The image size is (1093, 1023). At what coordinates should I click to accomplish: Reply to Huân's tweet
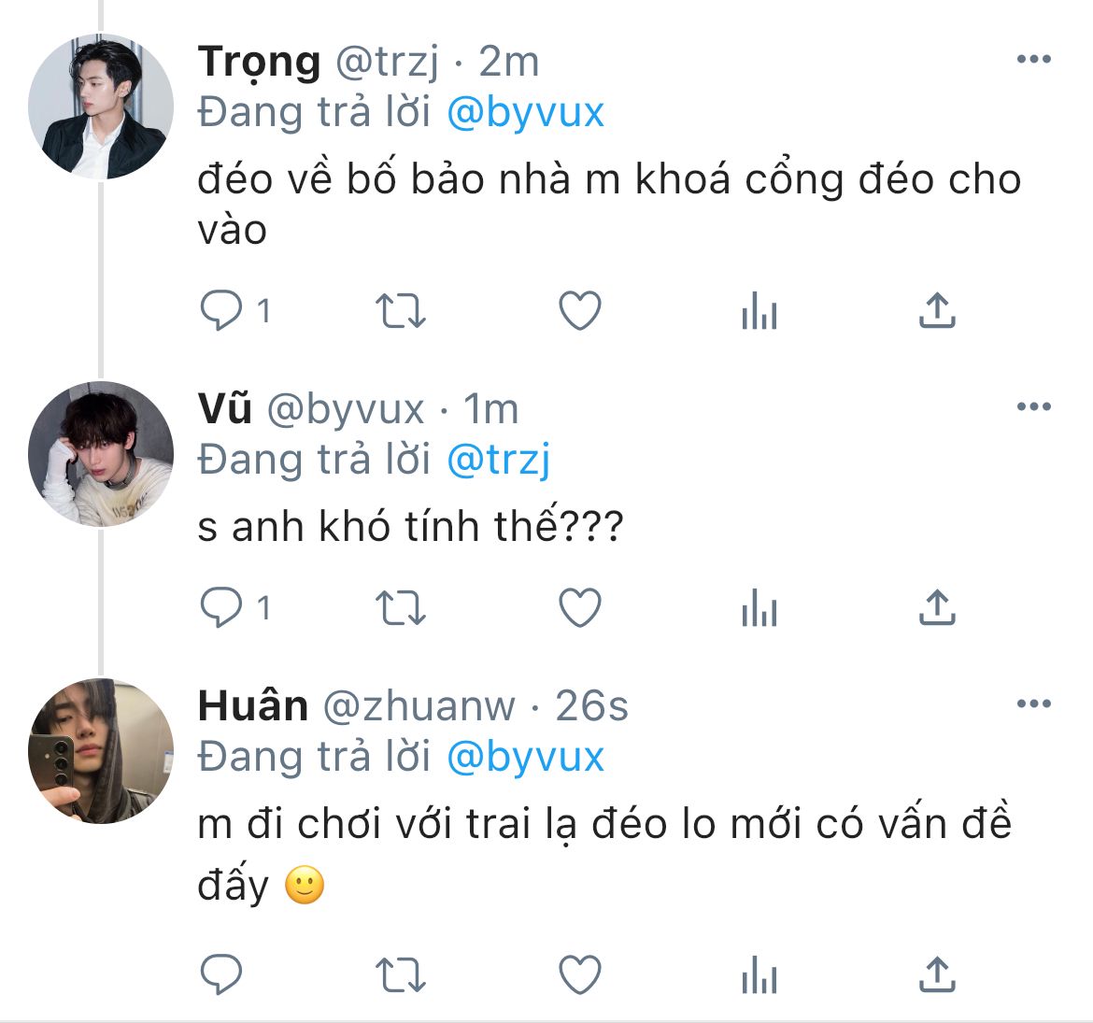tap(221, 975)
